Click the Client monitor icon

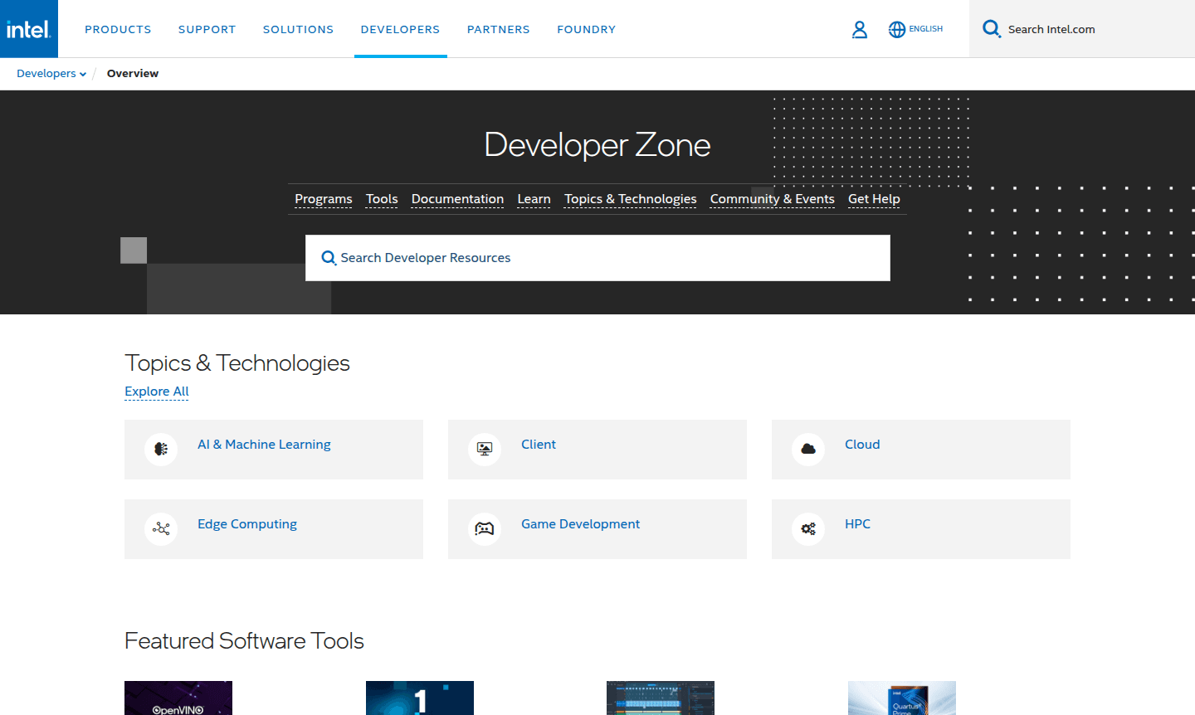[485, 449]
